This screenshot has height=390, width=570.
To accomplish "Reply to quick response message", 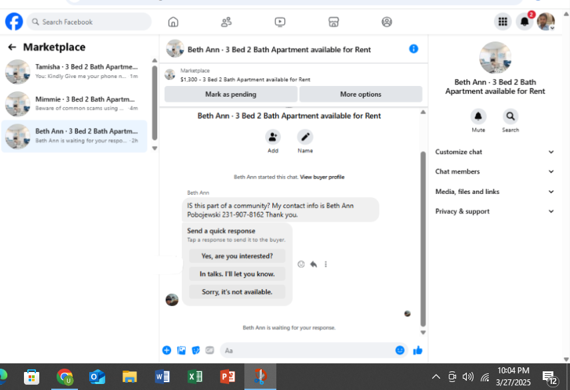I will pos(314,264).
